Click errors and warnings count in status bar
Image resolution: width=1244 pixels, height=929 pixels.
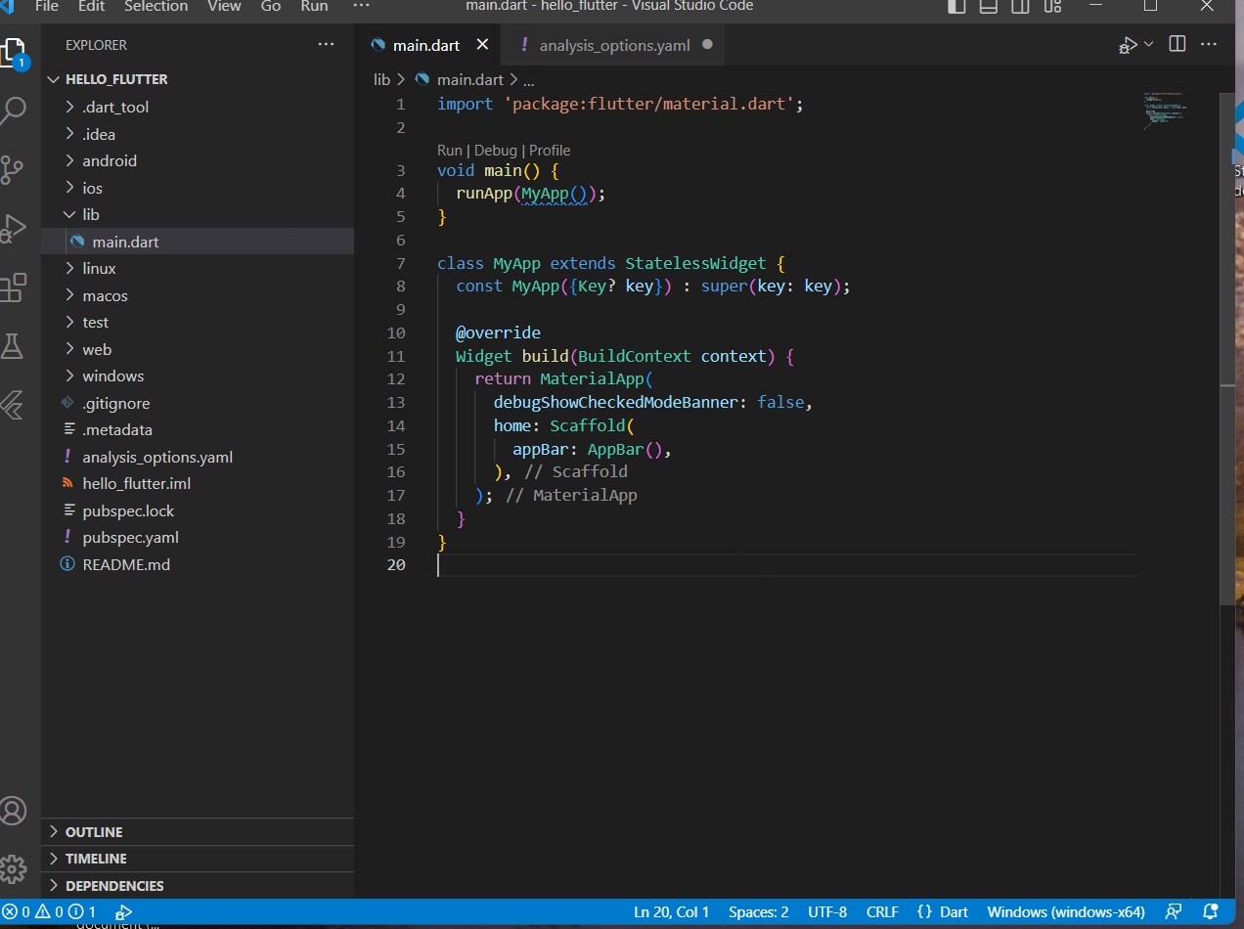49,912
